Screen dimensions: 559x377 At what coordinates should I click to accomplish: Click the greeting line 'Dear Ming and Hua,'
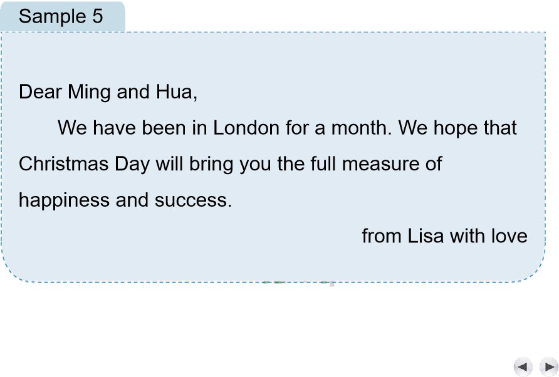pos(108,92)
